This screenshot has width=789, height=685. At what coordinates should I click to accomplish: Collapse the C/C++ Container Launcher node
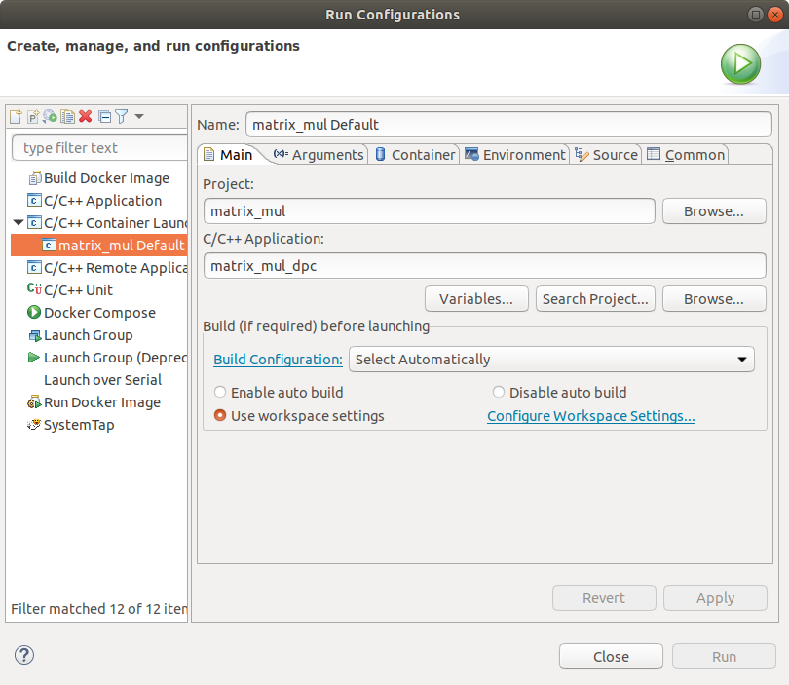19,223
